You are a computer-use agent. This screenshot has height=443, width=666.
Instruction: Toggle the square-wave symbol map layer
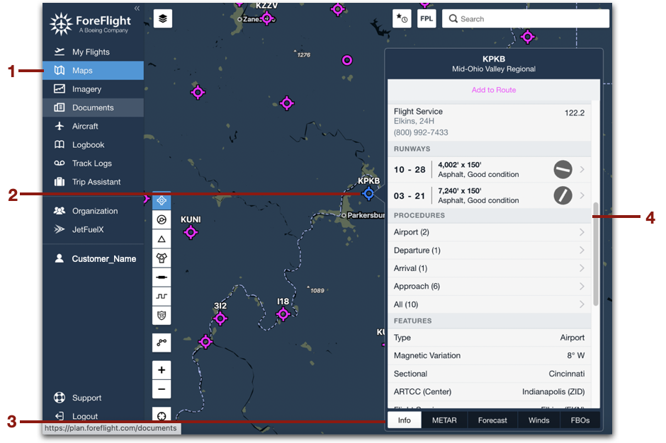[x=162, y=297]
